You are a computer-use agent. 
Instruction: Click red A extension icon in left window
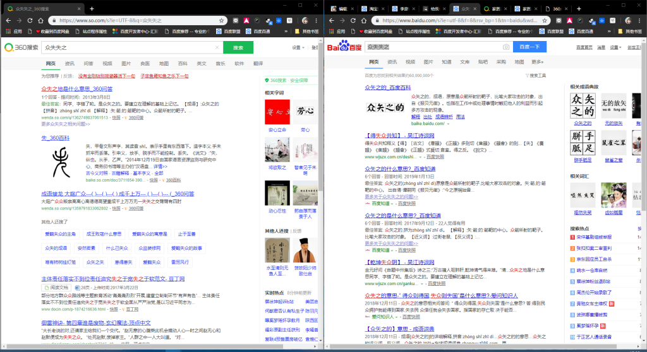246,20
